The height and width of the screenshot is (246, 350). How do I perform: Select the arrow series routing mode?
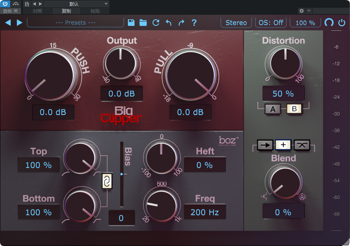pyautogui.click(x=265, y=145)
